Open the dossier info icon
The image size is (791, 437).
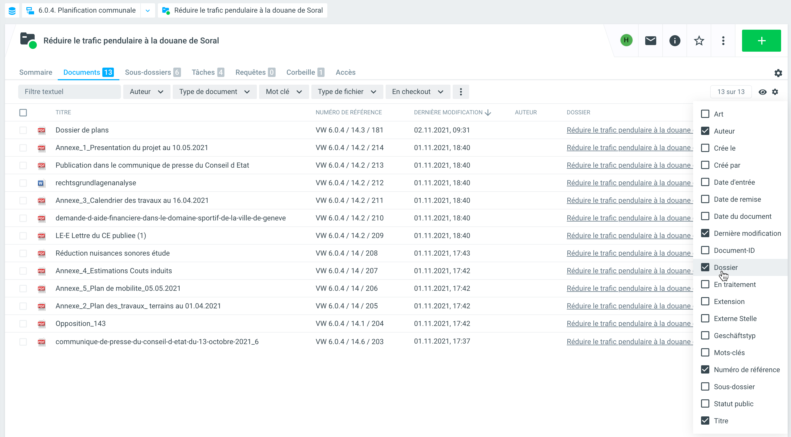coord(675,40)
